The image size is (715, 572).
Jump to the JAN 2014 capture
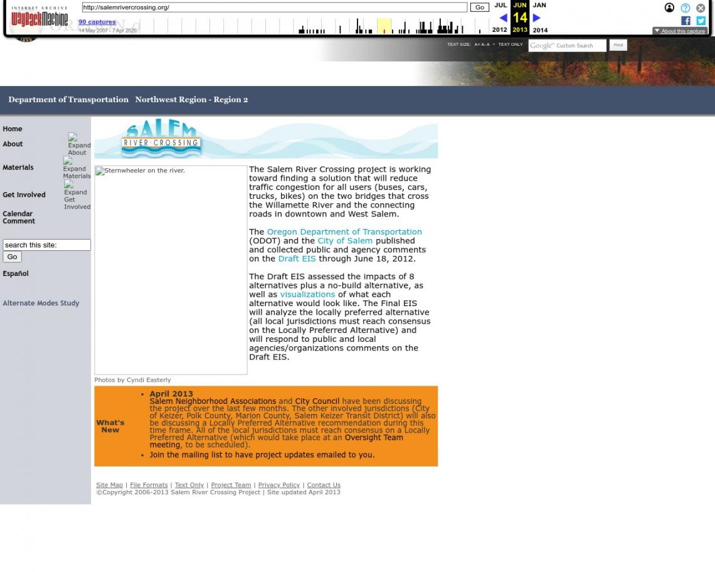click(540, 18)
